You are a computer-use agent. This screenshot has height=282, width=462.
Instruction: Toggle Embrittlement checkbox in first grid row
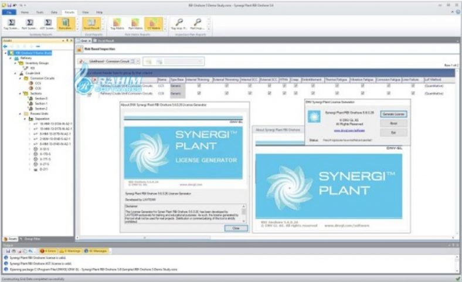coord(312,86)
